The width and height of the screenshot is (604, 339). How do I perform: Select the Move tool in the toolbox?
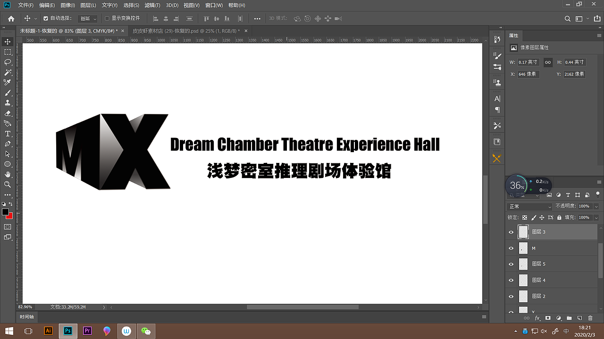click(x=8, y=42)
